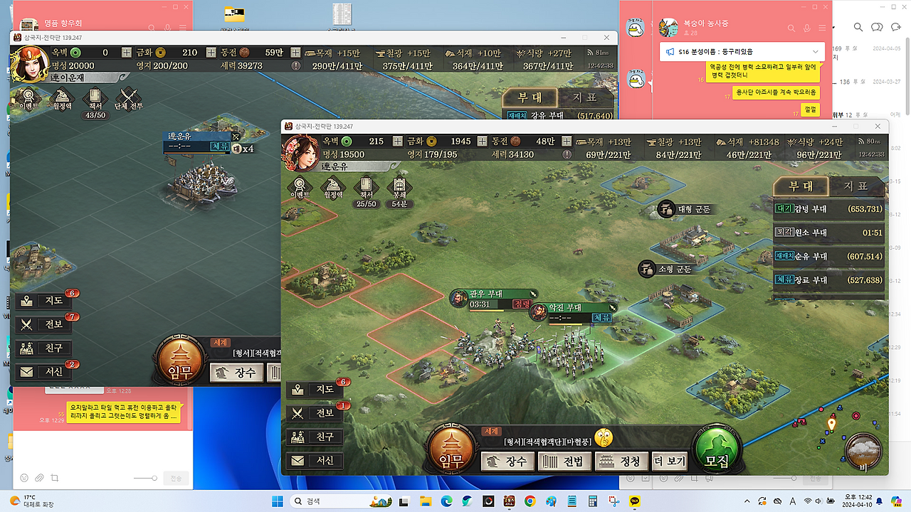
Task: Open 봉쇄 54분 icon in front window
Action: point(399,191)
